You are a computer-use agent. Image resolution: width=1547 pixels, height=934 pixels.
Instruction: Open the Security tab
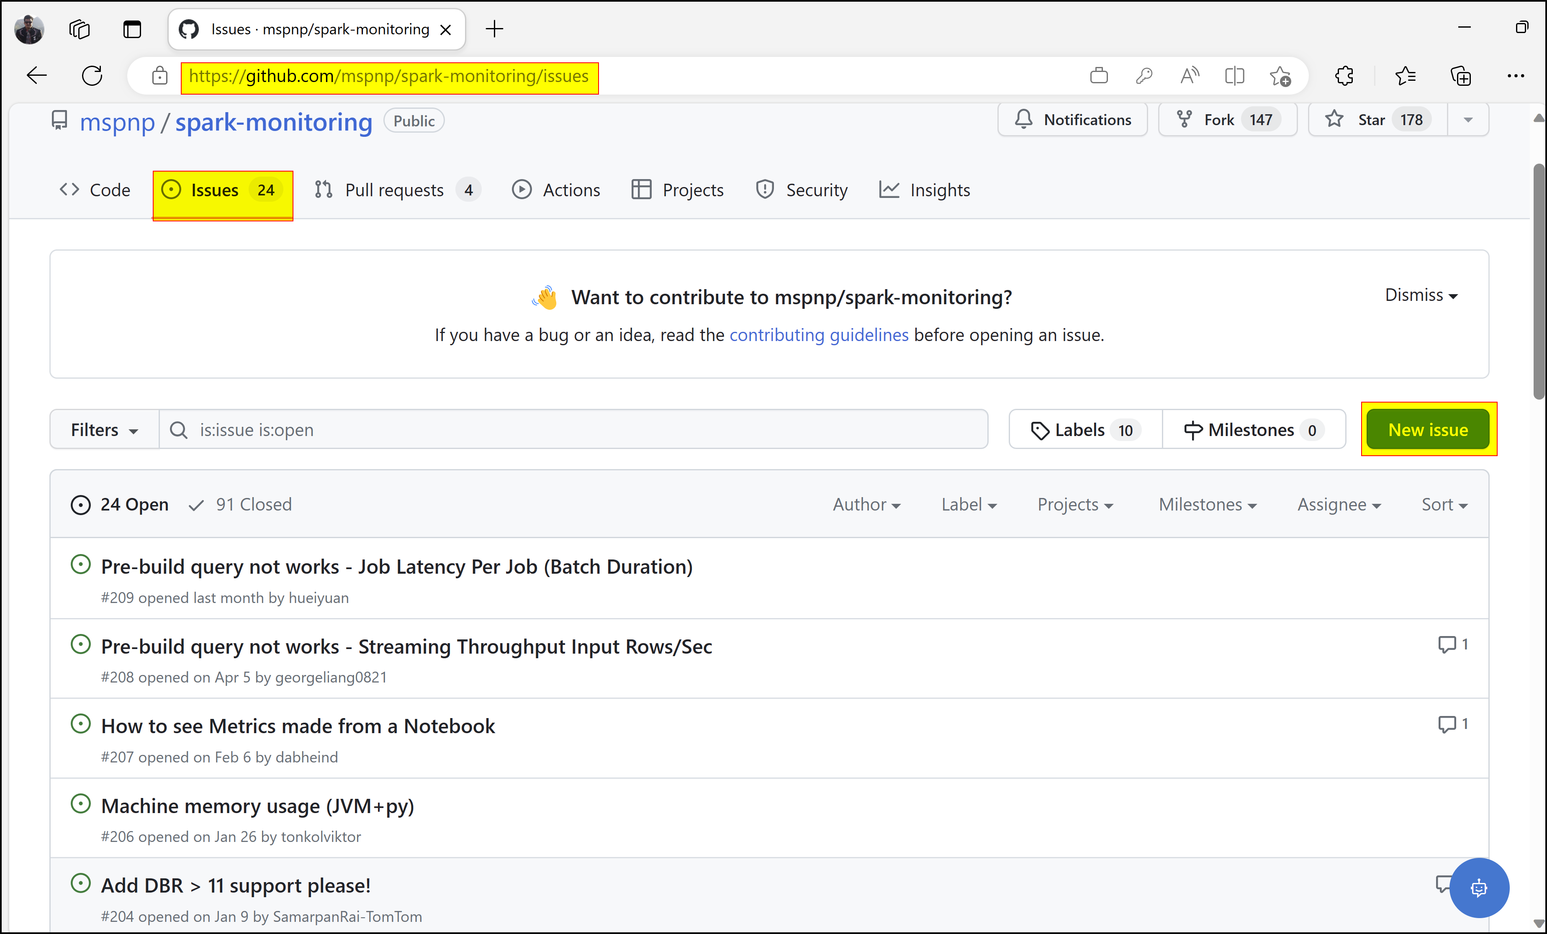click(801, 190)
